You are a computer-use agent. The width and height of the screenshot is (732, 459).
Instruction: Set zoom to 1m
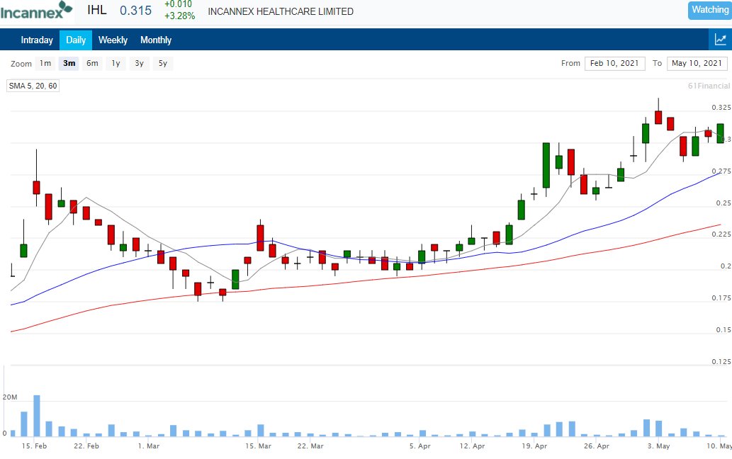[x=45, y=64]
